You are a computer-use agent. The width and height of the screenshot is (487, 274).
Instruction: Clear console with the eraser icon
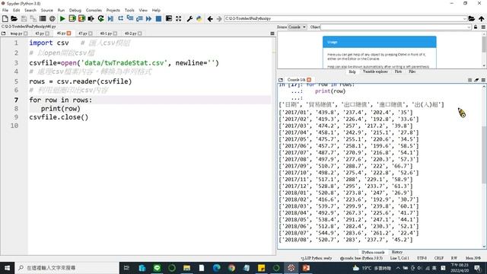(x=476, y=80)
